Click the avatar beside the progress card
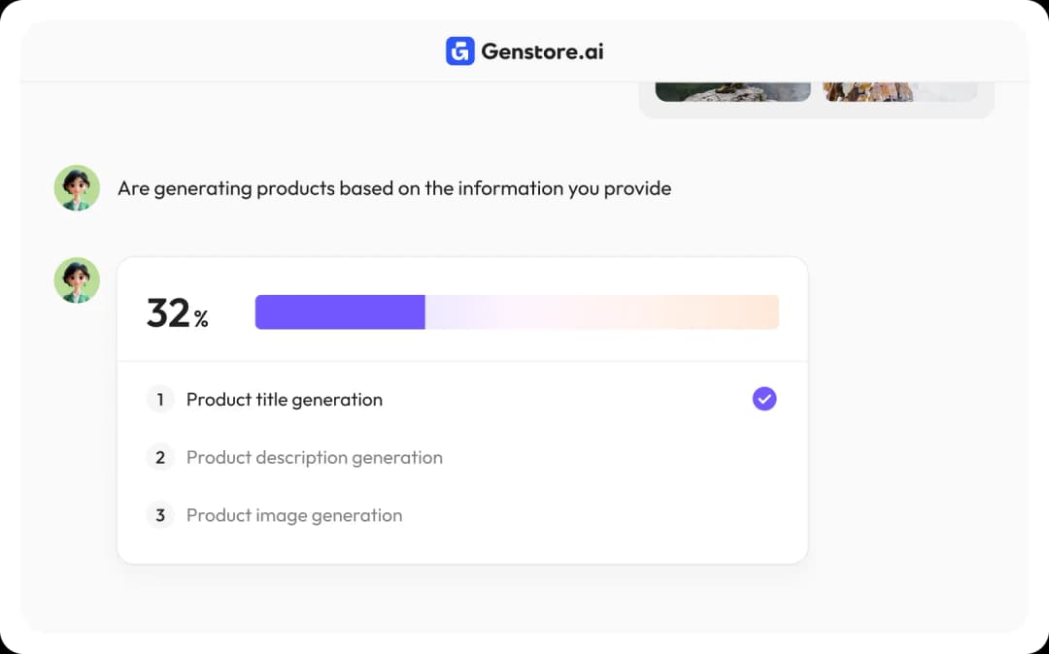Screen dimensions: 1049x654 click(x=77, y=280)
